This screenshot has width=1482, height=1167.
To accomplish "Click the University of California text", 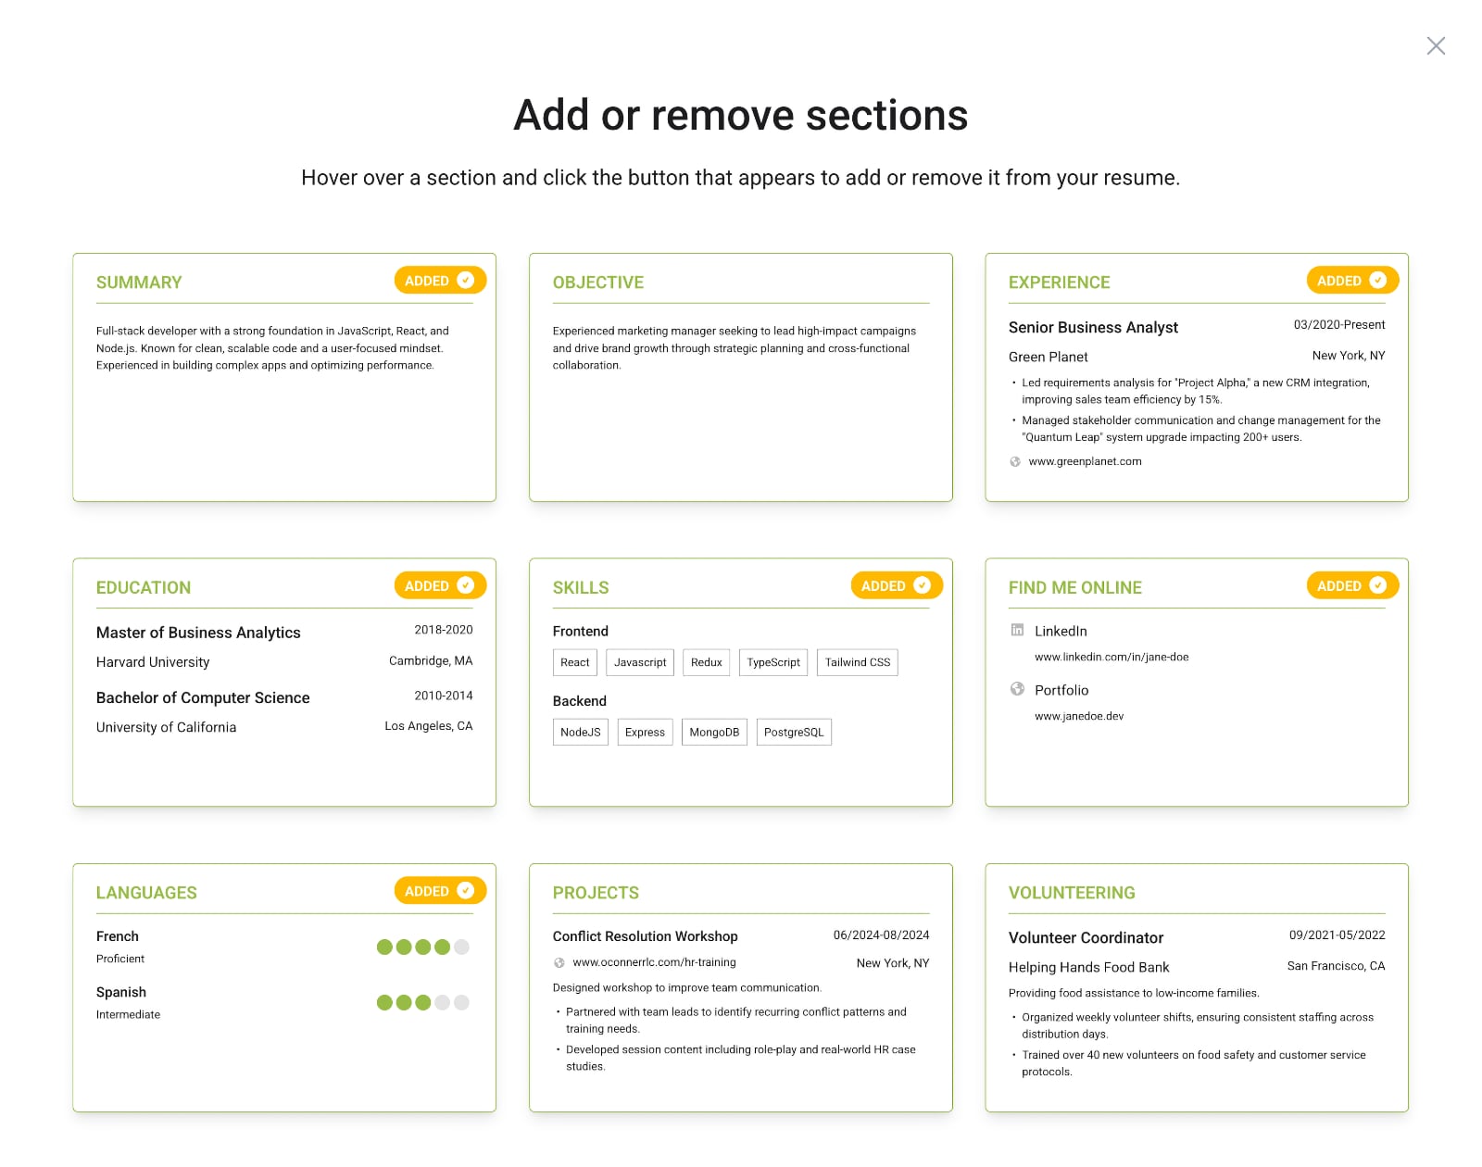I will (x=167, y=728).
